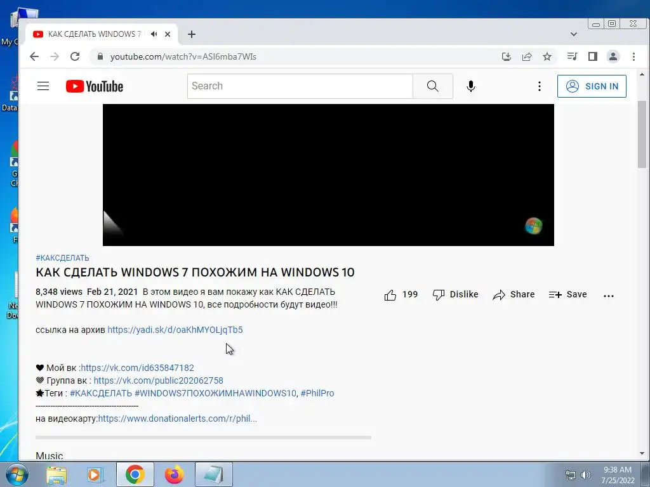Mute the tab via speaker icon
650x487 pixels.
click(x=154, y=34)
